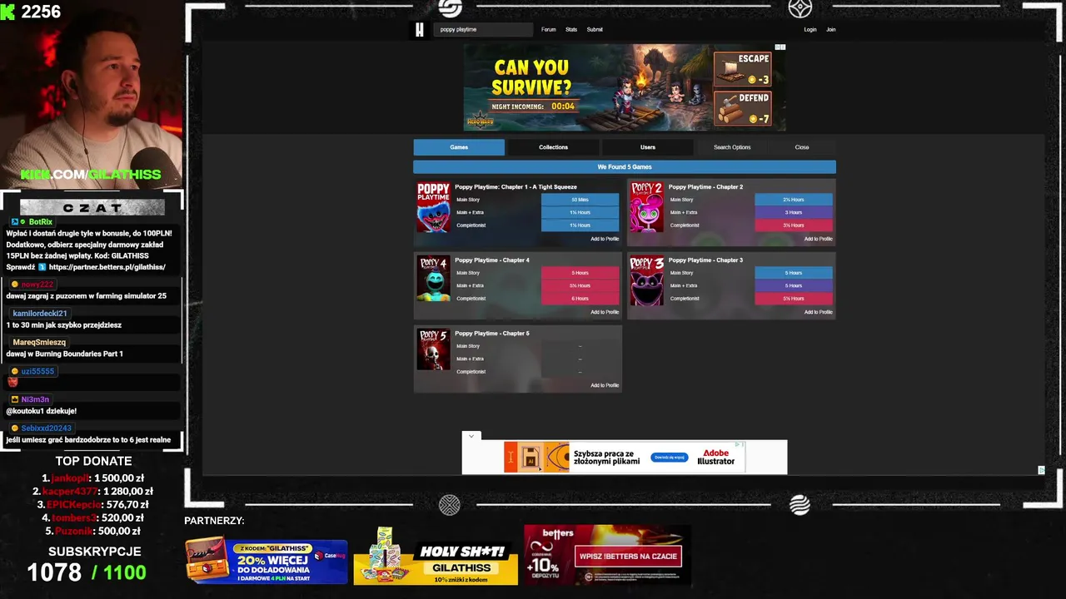Open Poppy Playtime Chapter 1 cover thumbnail

[433, 207]
